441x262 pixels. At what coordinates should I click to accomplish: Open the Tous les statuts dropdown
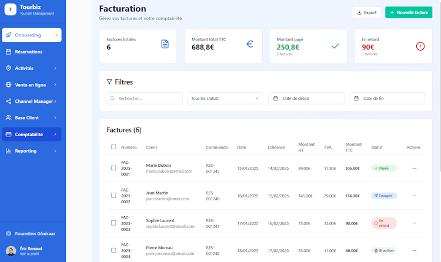225,99
